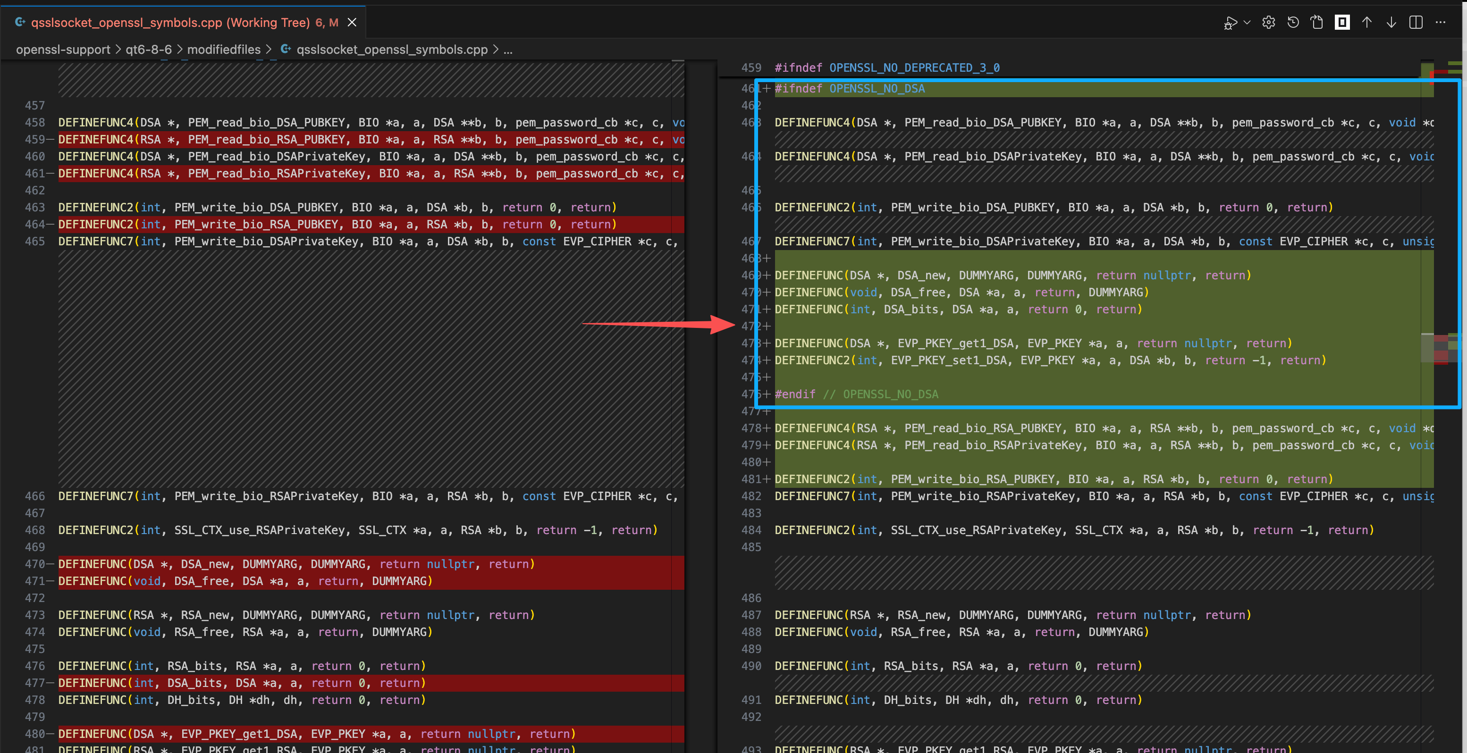
Task: Expand the openssl-support breadcrumb
Action: pyautogui.click(x=63, y=50)
